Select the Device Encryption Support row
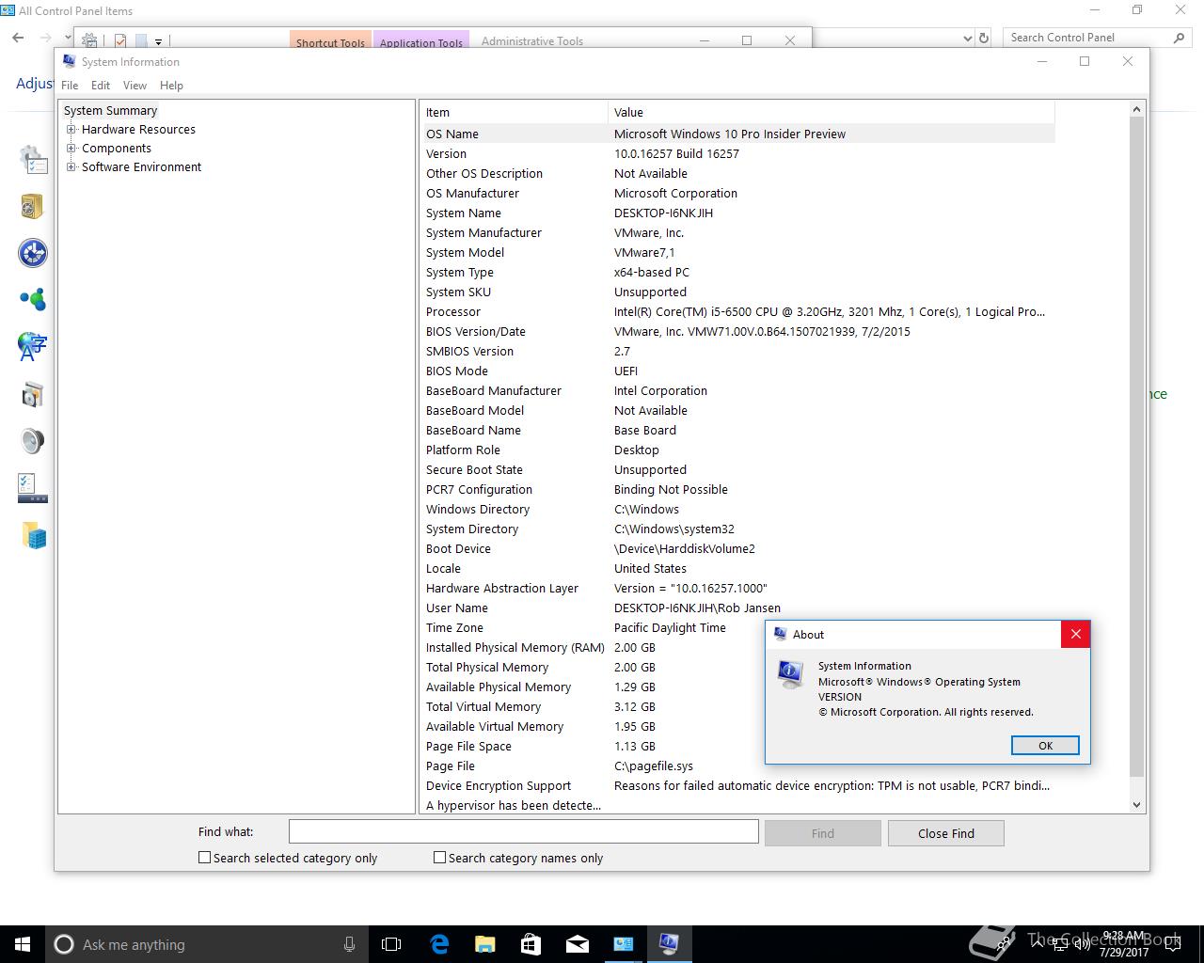The height and width of the screenshot is (963, 1204). (x=738, y=785)
